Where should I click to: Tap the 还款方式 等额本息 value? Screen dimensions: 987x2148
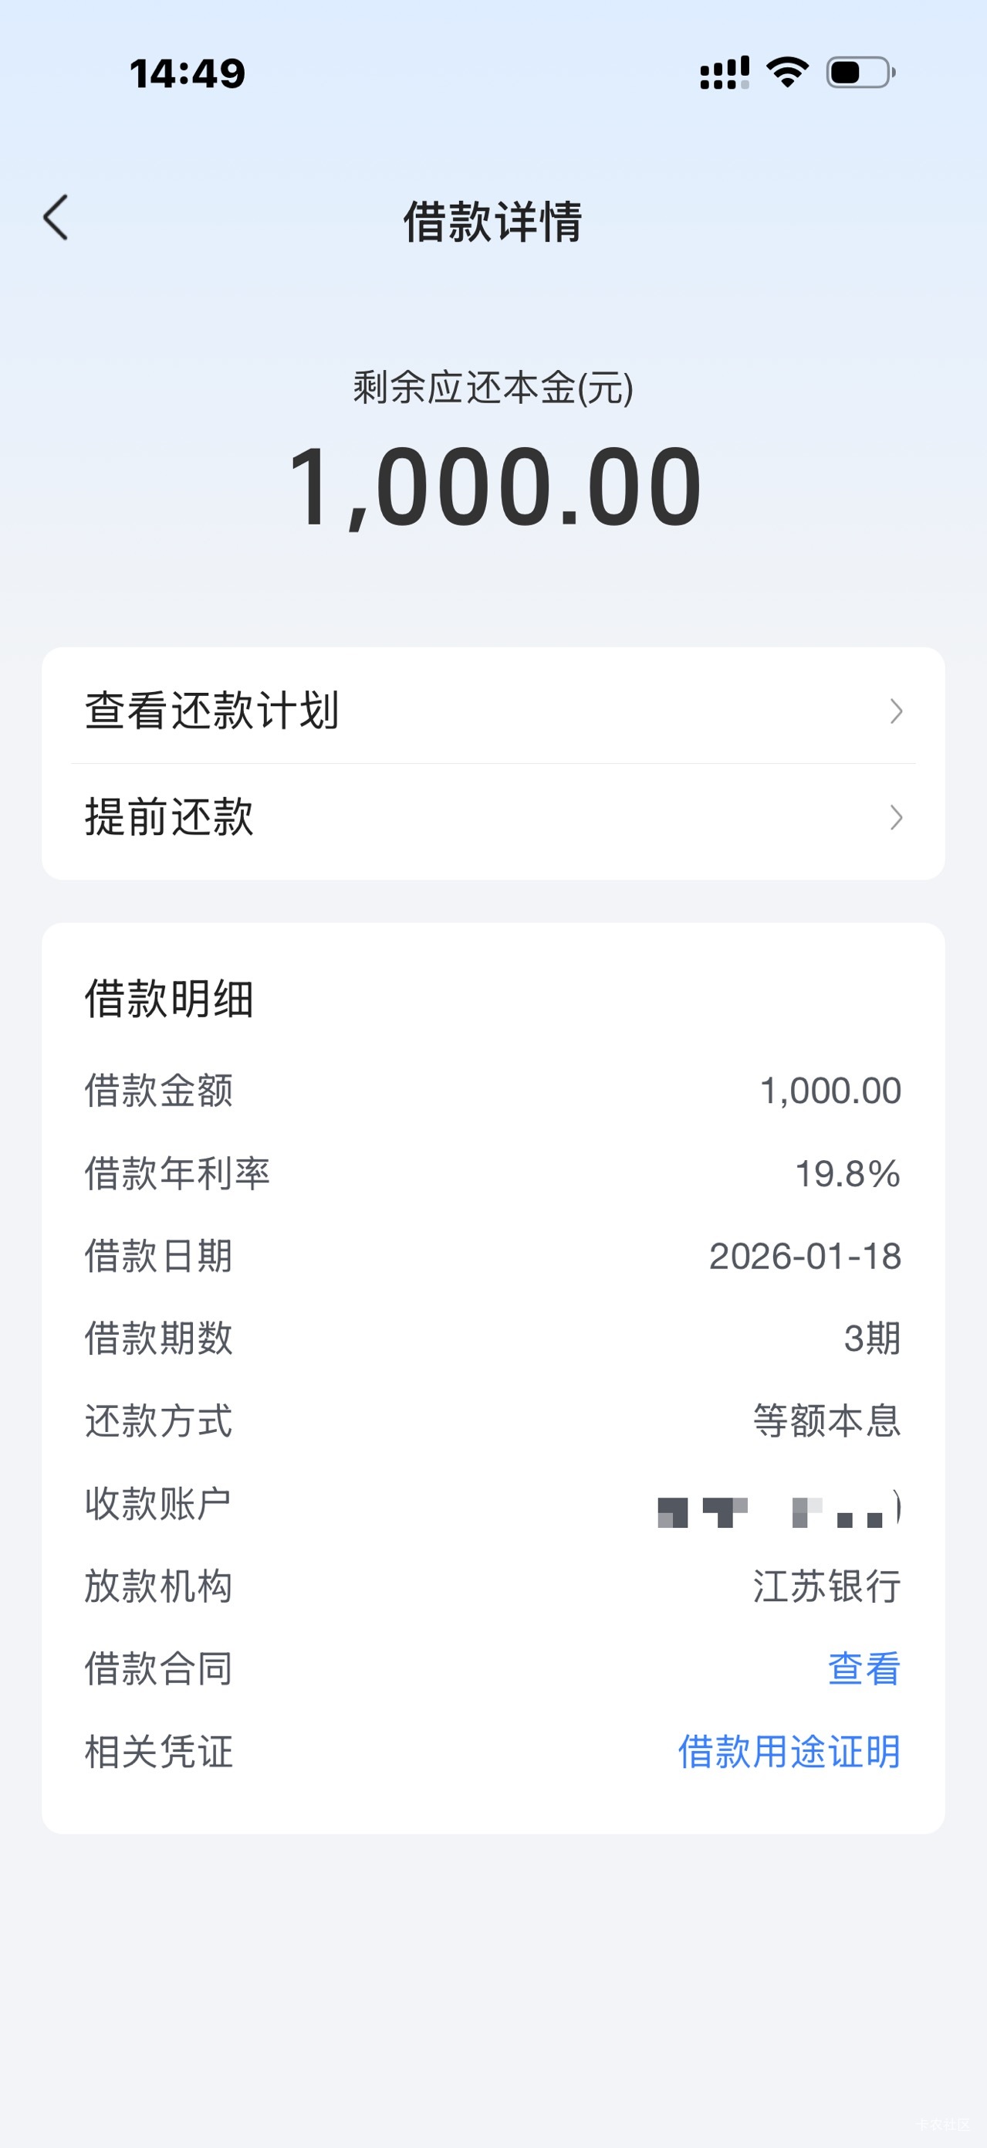(x=826, y=1421)
